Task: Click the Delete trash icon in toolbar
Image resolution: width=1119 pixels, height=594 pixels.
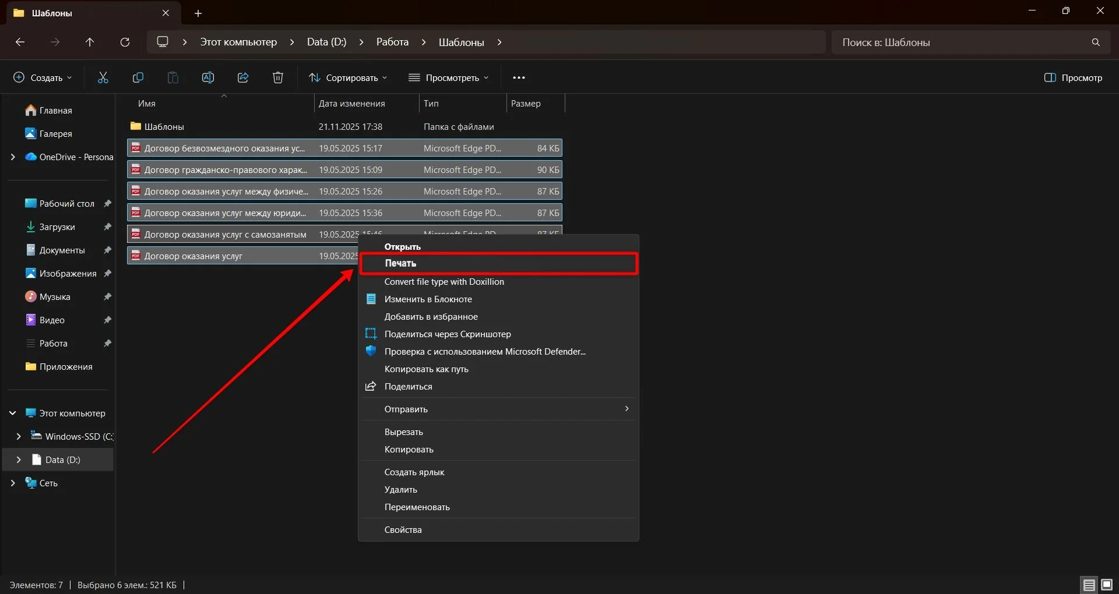Action: pos(278,77)
